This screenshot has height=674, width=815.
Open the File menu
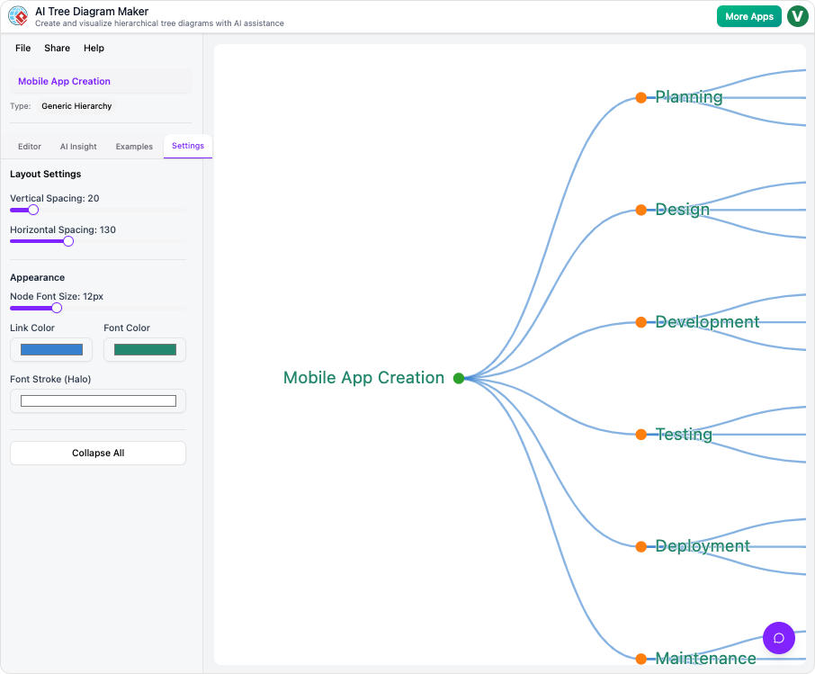click(22, 48)
